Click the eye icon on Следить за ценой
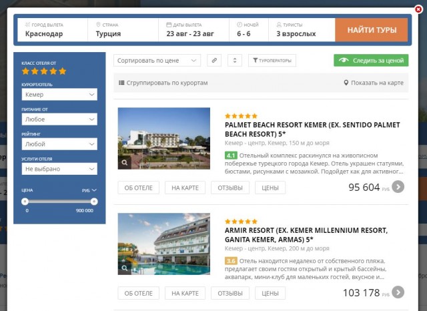Viewport: 427px width, 311px height. click(x=344, y=60)
